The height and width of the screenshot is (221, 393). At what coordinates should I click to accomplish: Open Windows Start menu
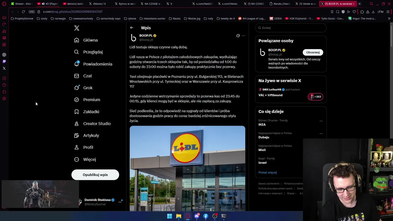point(169,216)
